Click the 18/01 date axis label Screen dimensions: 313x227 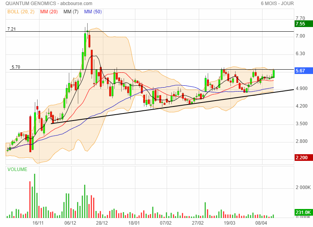(x=134, y=223)
